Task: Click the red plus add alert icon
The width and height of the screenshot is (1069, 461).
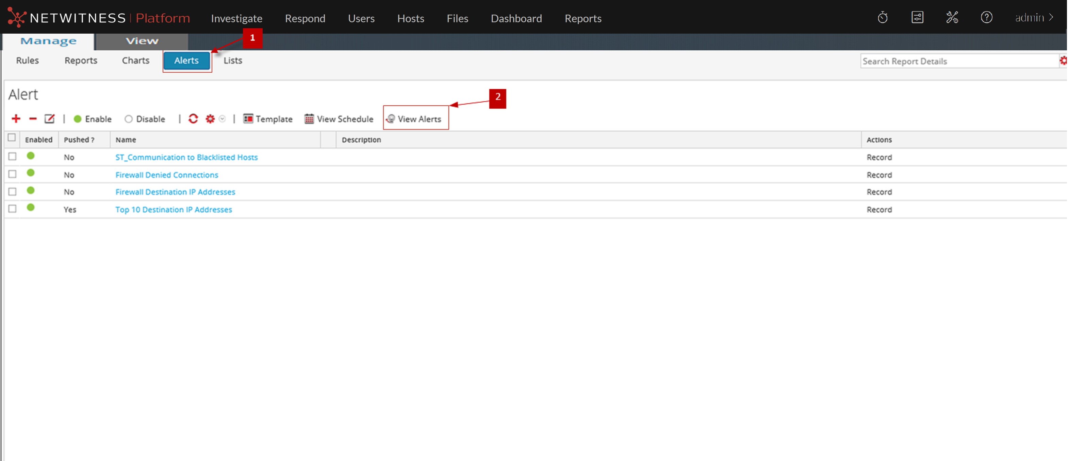Action: (x=16, y=119)
